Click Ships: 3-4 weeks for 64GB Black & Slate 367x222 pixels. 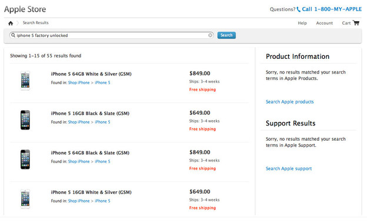point(204,160)
